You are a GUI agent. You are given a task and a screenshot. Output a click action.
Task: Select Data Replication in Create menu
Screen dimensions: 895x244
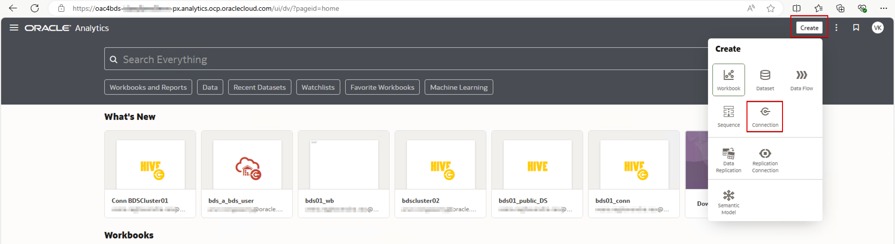click(728, 160)
